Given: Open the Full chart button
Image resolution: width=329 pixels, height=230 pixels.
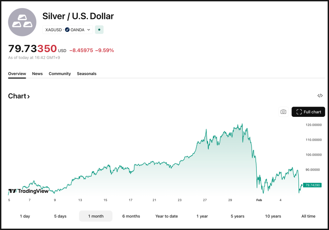Looking at the screenshot, I should (x=308, y=112).
